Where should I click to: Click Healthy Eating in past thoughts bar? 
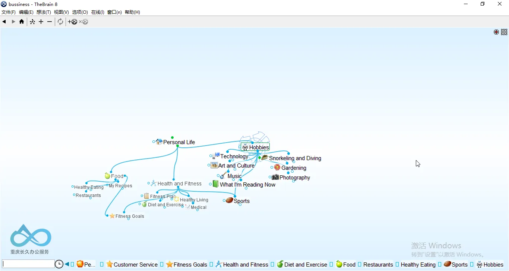coord(418,265)
